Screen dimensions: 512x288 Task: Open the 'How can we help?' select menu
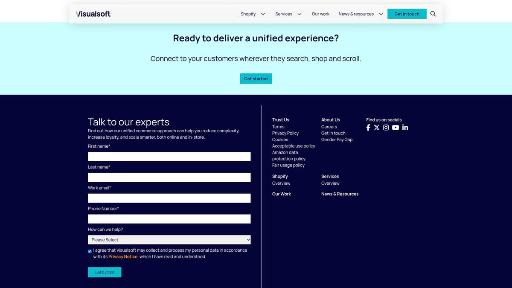(169, 239)
